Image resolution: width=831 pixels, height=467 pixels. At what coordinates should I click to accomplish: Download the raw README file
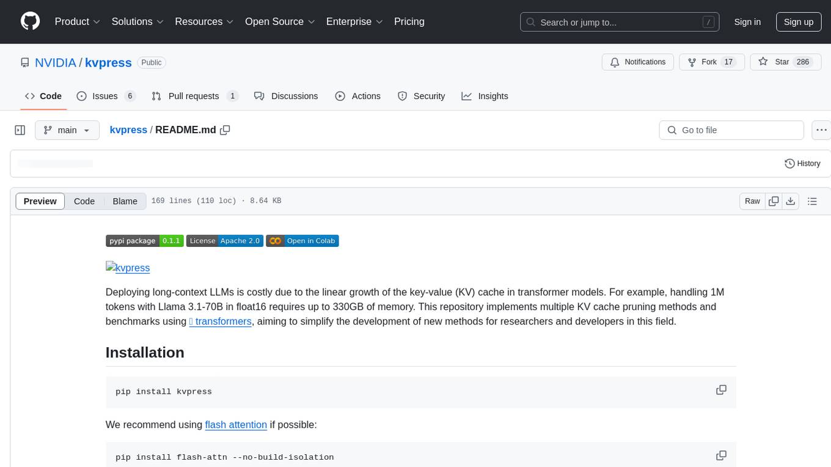click(x=791, y=201)
